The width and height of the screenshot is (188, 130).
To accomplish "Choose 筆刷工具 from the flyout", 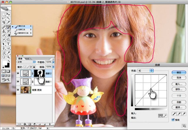I will click(22, 26).
